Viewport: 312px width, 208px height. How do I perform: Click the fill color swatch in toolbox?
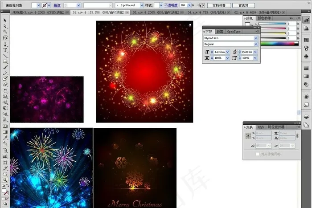pos(4,191)
